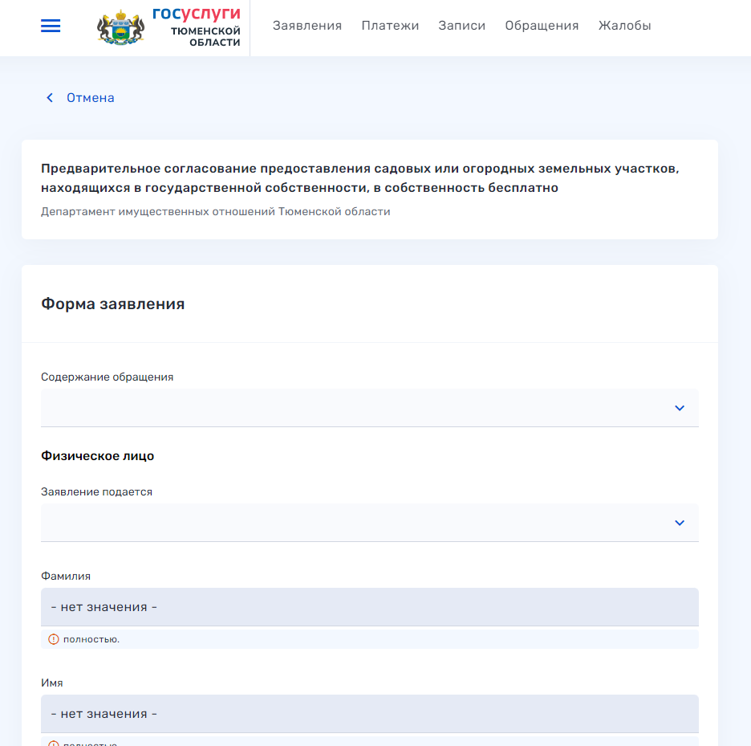The image size is (751, 746).
Task: Focus the Имя input field
Action: click(x=369, y=714)
